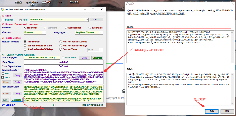
Task: Select the Essentials license radio button
Action: 90,28
